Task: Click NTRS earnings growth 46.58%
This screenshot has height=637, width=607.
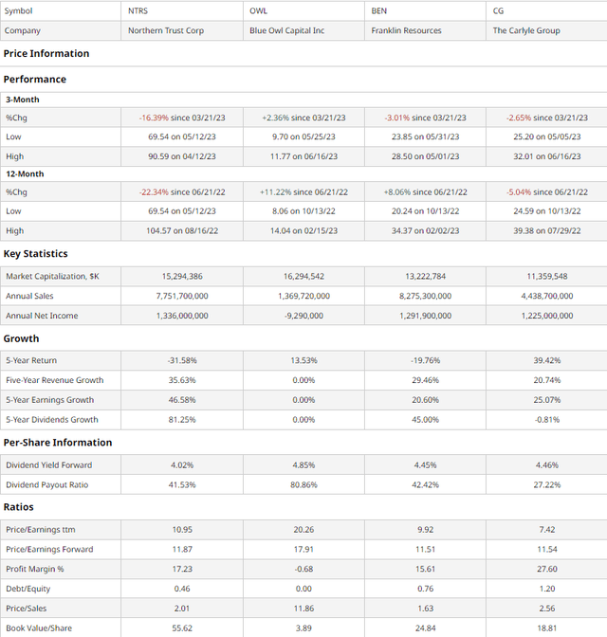Action: tap(182, 400)
